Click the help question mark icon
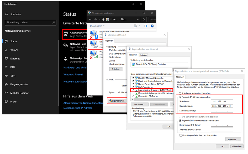248x154 pixels. click(x=152, y=26)
